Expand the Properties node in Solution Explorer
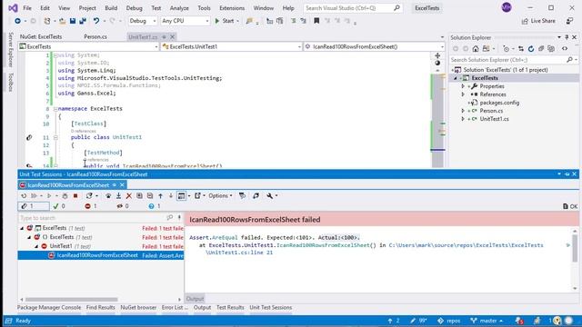 click(x=463, y=86)
